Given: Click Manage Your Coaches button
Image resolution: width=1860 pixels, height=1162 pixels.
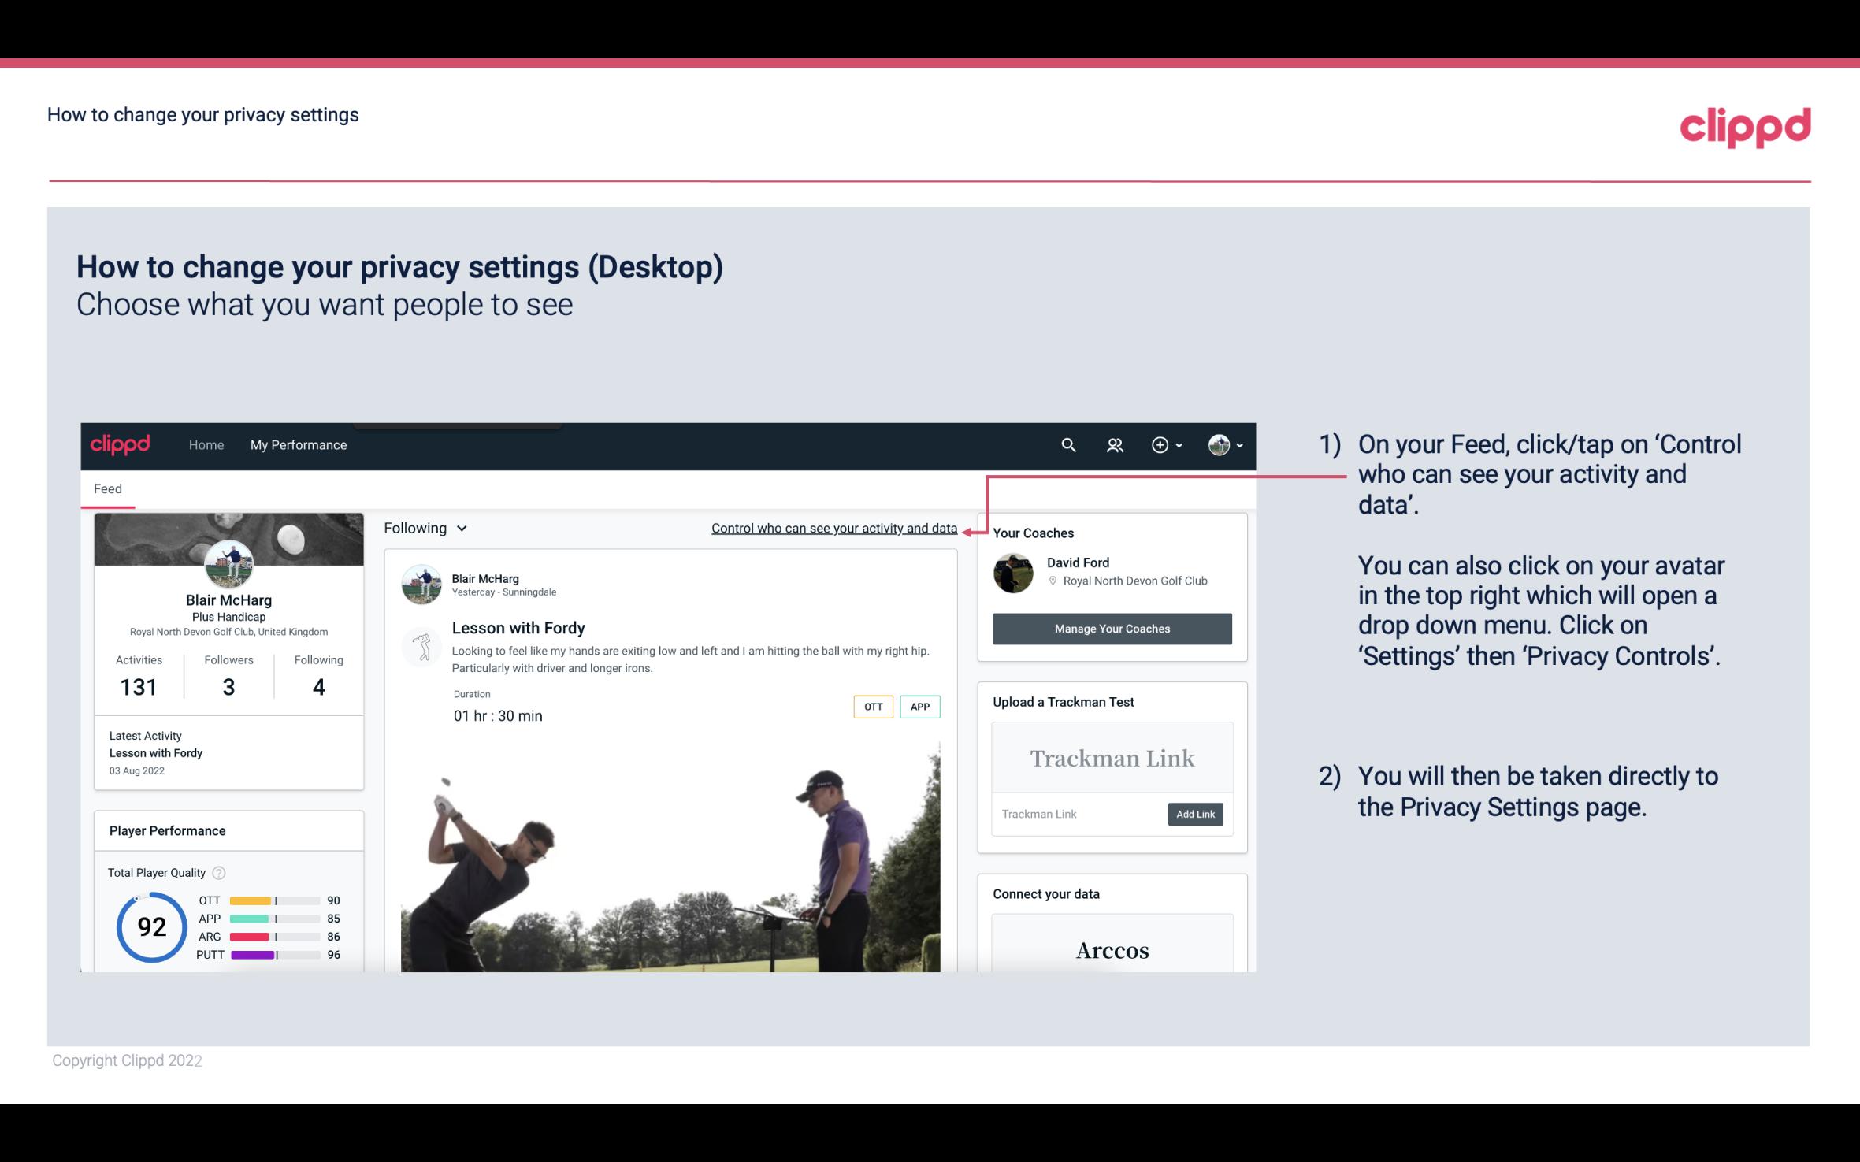Looking at the screenshot, I should [x=1111, y=628].
